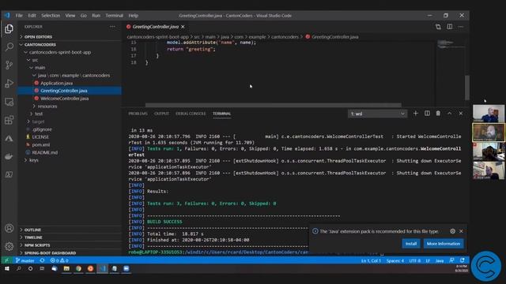Open File Explorer from the Windows taskbar

[66, 268]
